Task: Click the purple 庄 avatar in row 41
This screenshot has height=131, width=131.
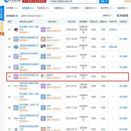Action: pyautogui.click(x=43, y=30)
